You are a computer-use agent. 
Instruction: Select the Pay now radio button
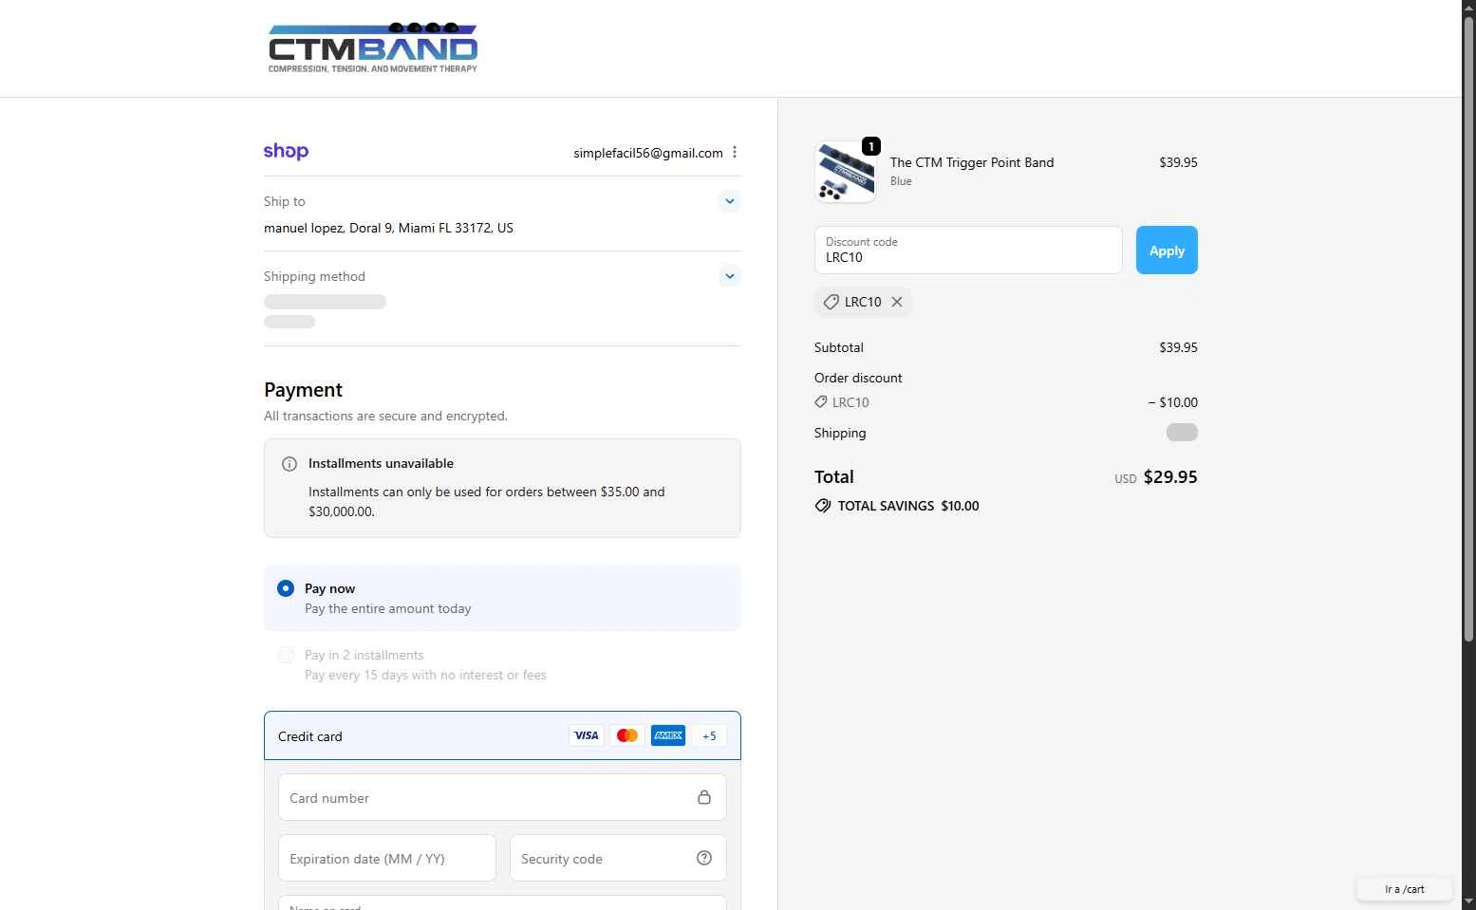tap(286, 588)
